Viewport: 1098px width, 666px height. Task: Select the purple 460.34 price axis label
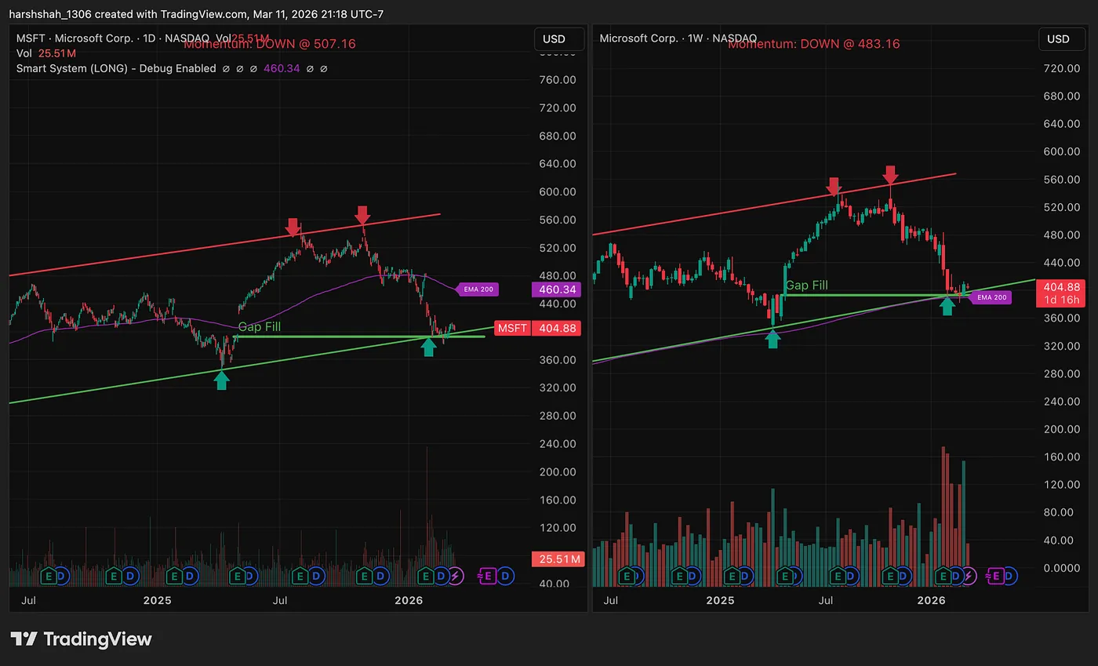click(556, 290)
